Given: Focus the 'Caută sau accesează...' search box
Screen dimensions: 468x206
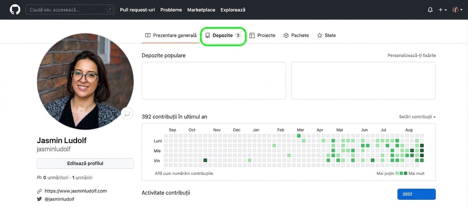Looking at the screenshot, I should click(70, 10).
